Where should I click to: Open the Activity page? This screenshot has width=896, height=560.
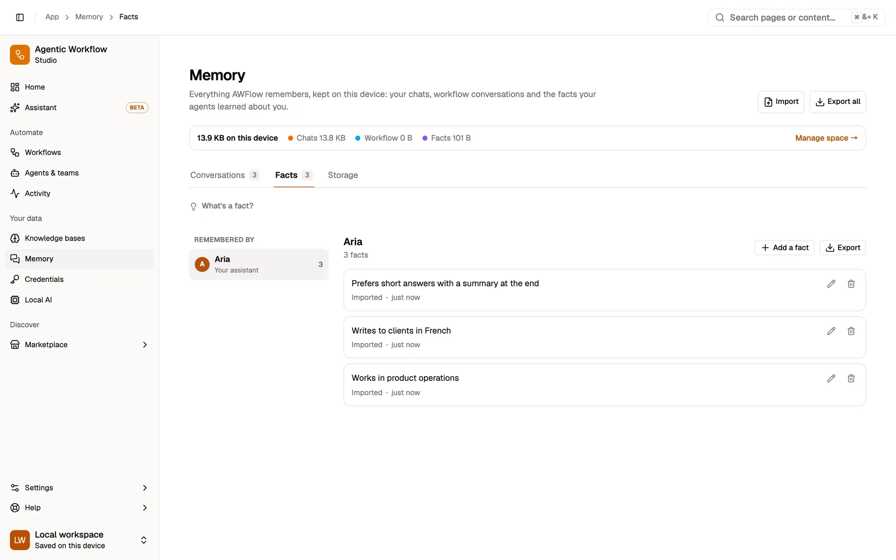click(79, 194)
